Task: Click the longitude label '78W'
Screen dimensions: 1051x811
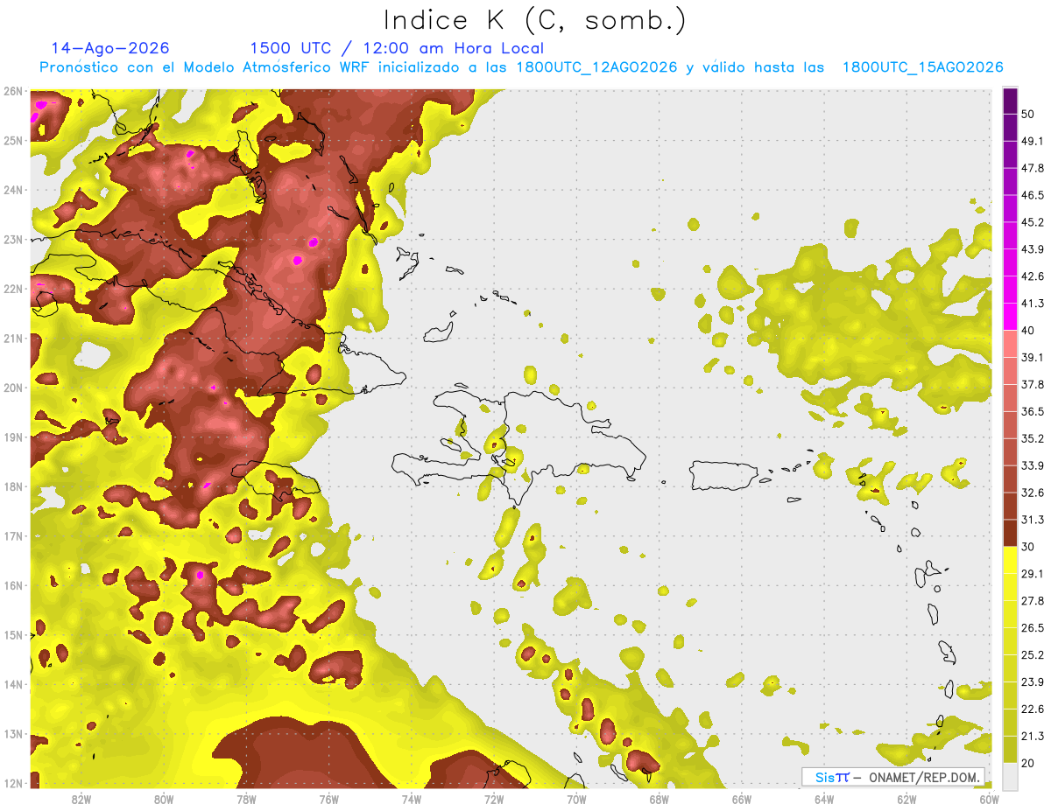Action: [x=246, y=800]
